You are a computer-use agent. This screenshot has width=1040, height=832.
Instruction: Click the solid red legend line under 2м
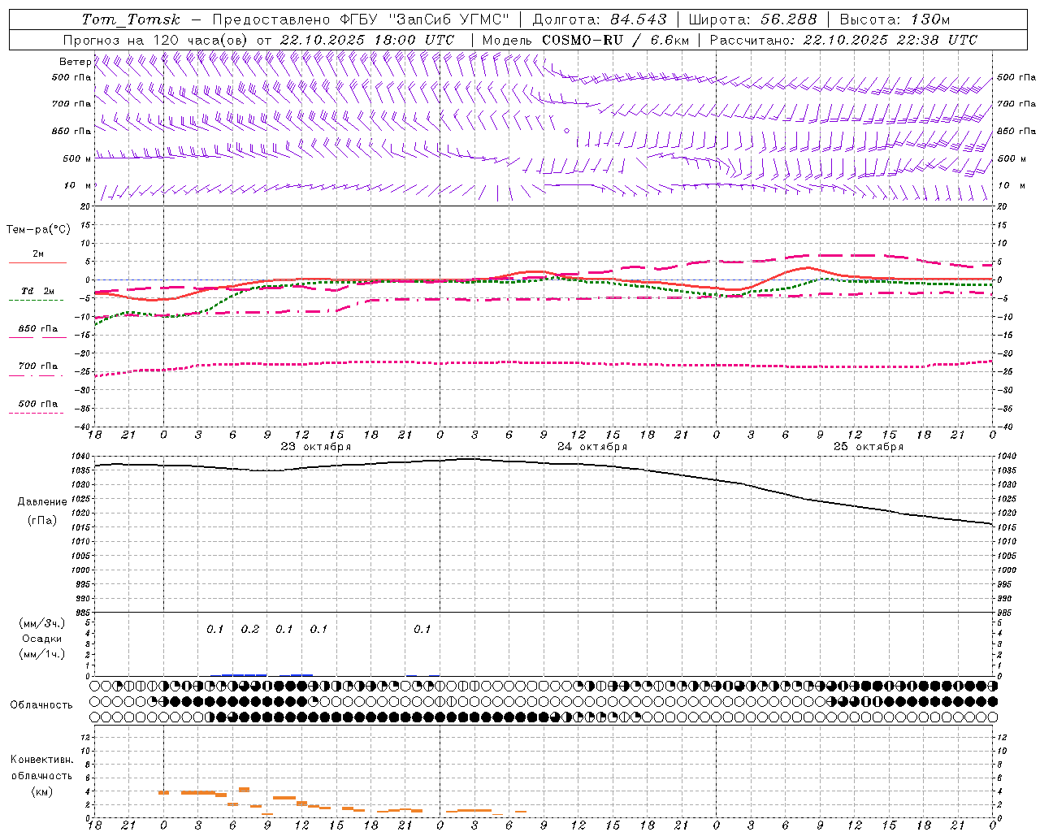tap(37, 262)
